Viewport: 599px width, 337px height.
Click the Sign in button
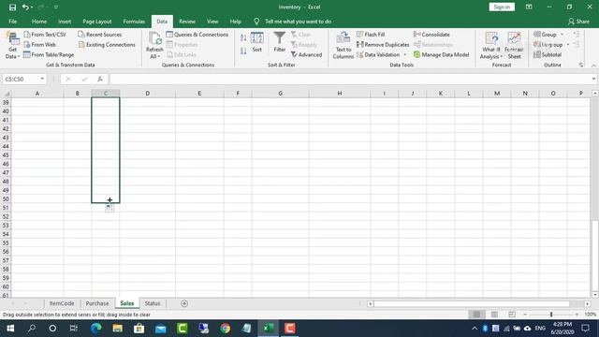click(x=502, y=7)
